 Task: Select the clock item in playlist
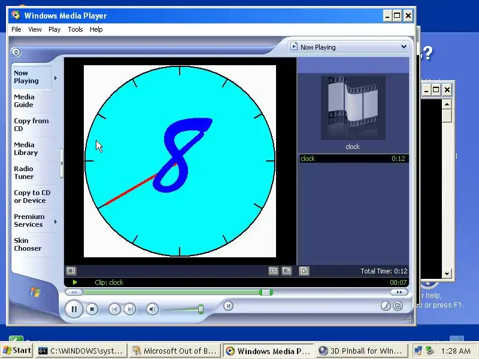(x=353, y=159)
